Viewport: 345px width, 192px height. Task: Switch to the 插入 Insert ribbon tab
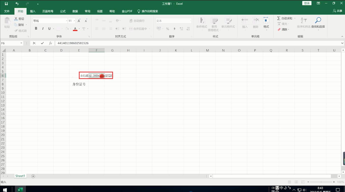33,11
